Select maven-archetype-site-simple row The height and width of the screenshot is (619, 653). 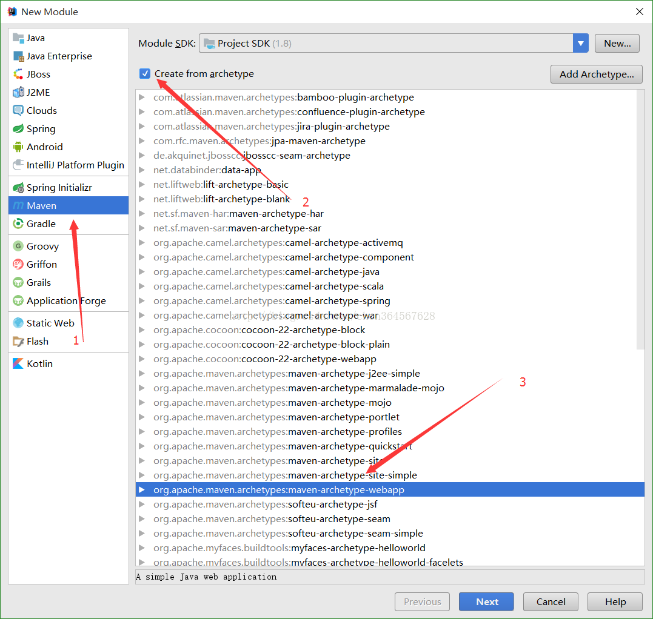[390, 475]
